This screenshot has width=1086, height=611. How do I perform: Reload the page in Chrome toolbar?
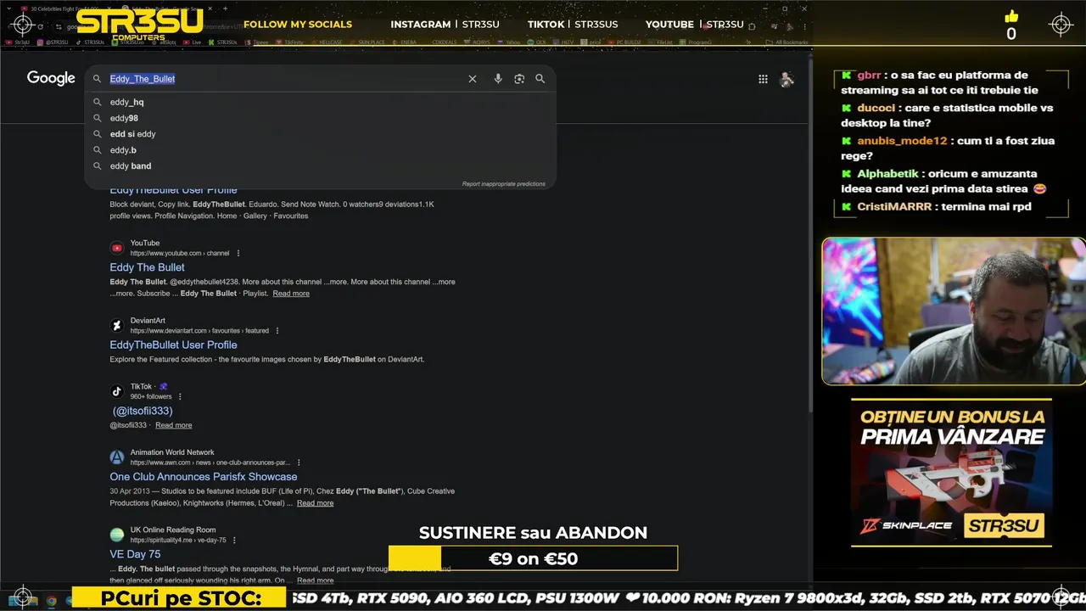coord(40,26)
